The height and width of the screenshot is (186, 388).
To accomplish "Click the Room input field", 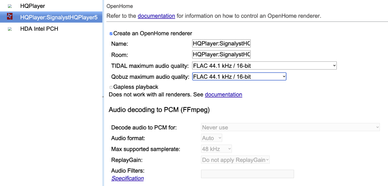I will click(221, 55).
